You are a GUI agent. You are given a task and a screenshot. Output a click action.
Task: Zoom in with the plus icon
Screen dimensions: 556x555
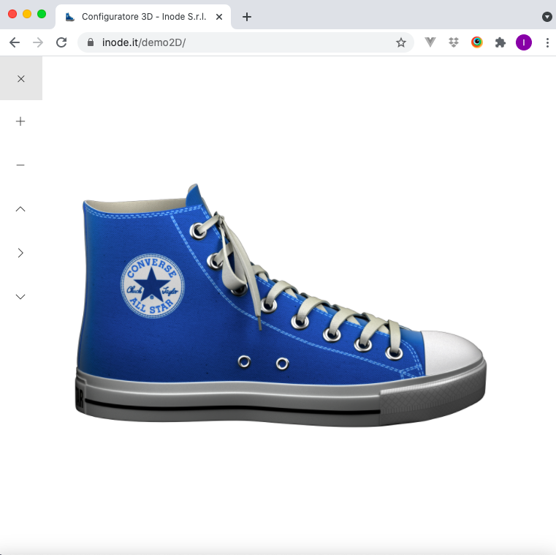[20, 121]
